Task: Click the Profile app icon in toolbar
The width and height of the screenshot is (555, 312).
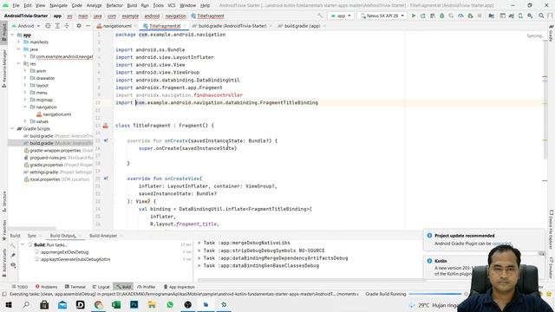Action: click(x=460, y=16)
